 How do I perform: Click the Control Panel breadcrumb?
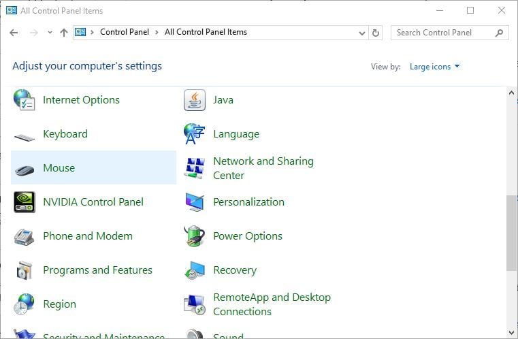tap(125, 32)
